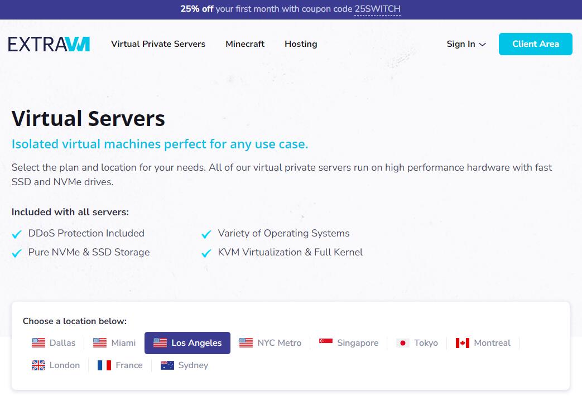The width and height of the screenshot is (582, 396).
Task: Click the Canada flag icon
Action: tap(463, 343)
